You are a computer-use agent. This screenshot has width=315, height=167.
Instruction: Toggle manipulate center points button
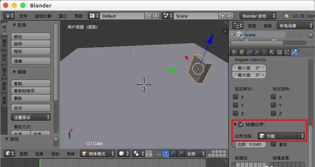pyautogui.click(x=148, y=153)
